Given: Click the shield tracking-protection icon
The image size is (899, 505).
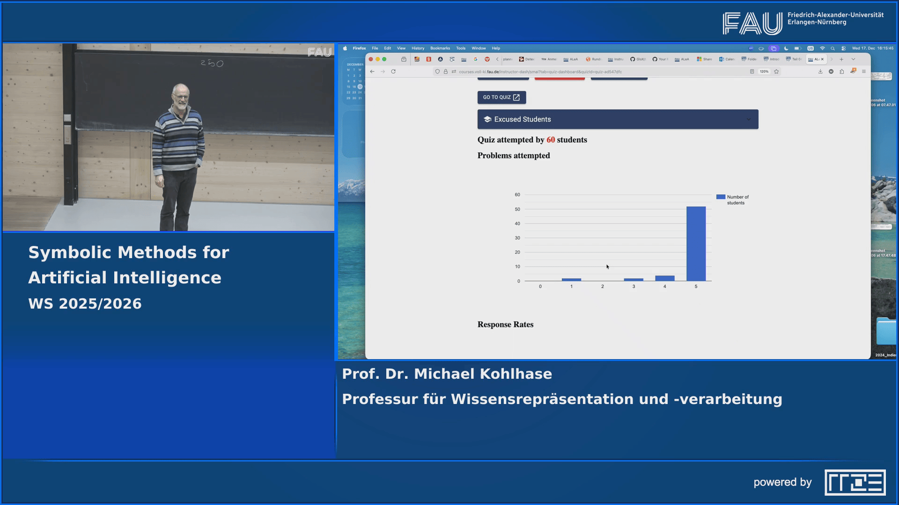Looking at the screenshot, I should 437,72.
